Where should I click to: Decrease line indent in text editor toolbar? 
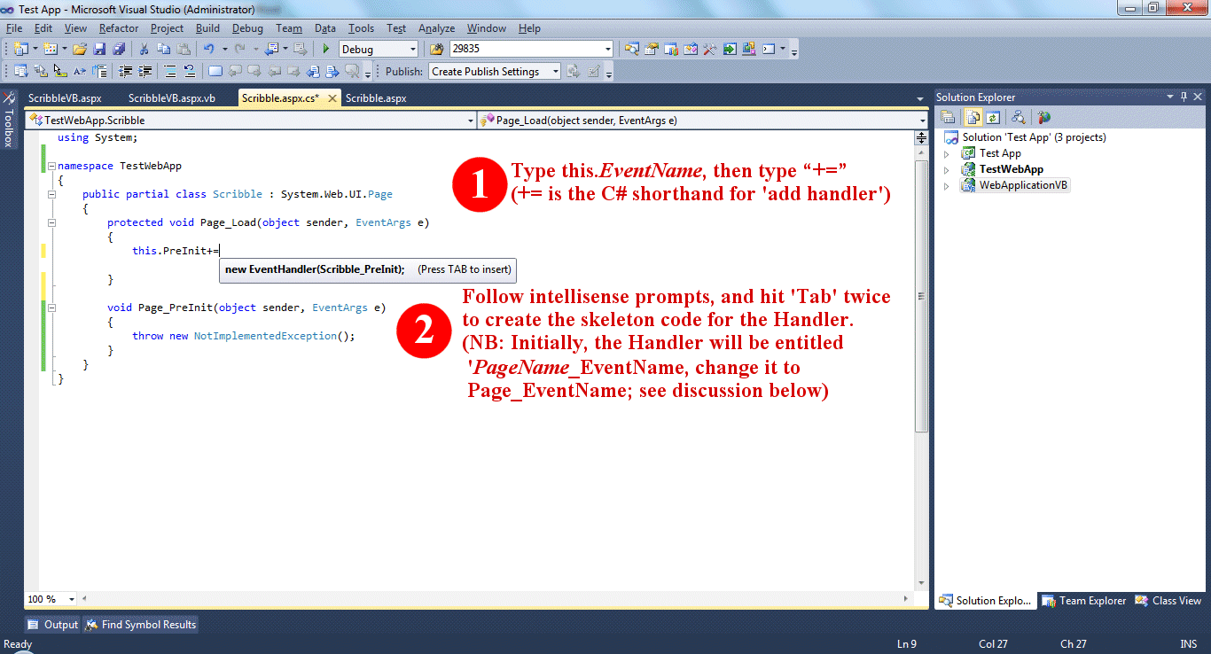(125, 72)
